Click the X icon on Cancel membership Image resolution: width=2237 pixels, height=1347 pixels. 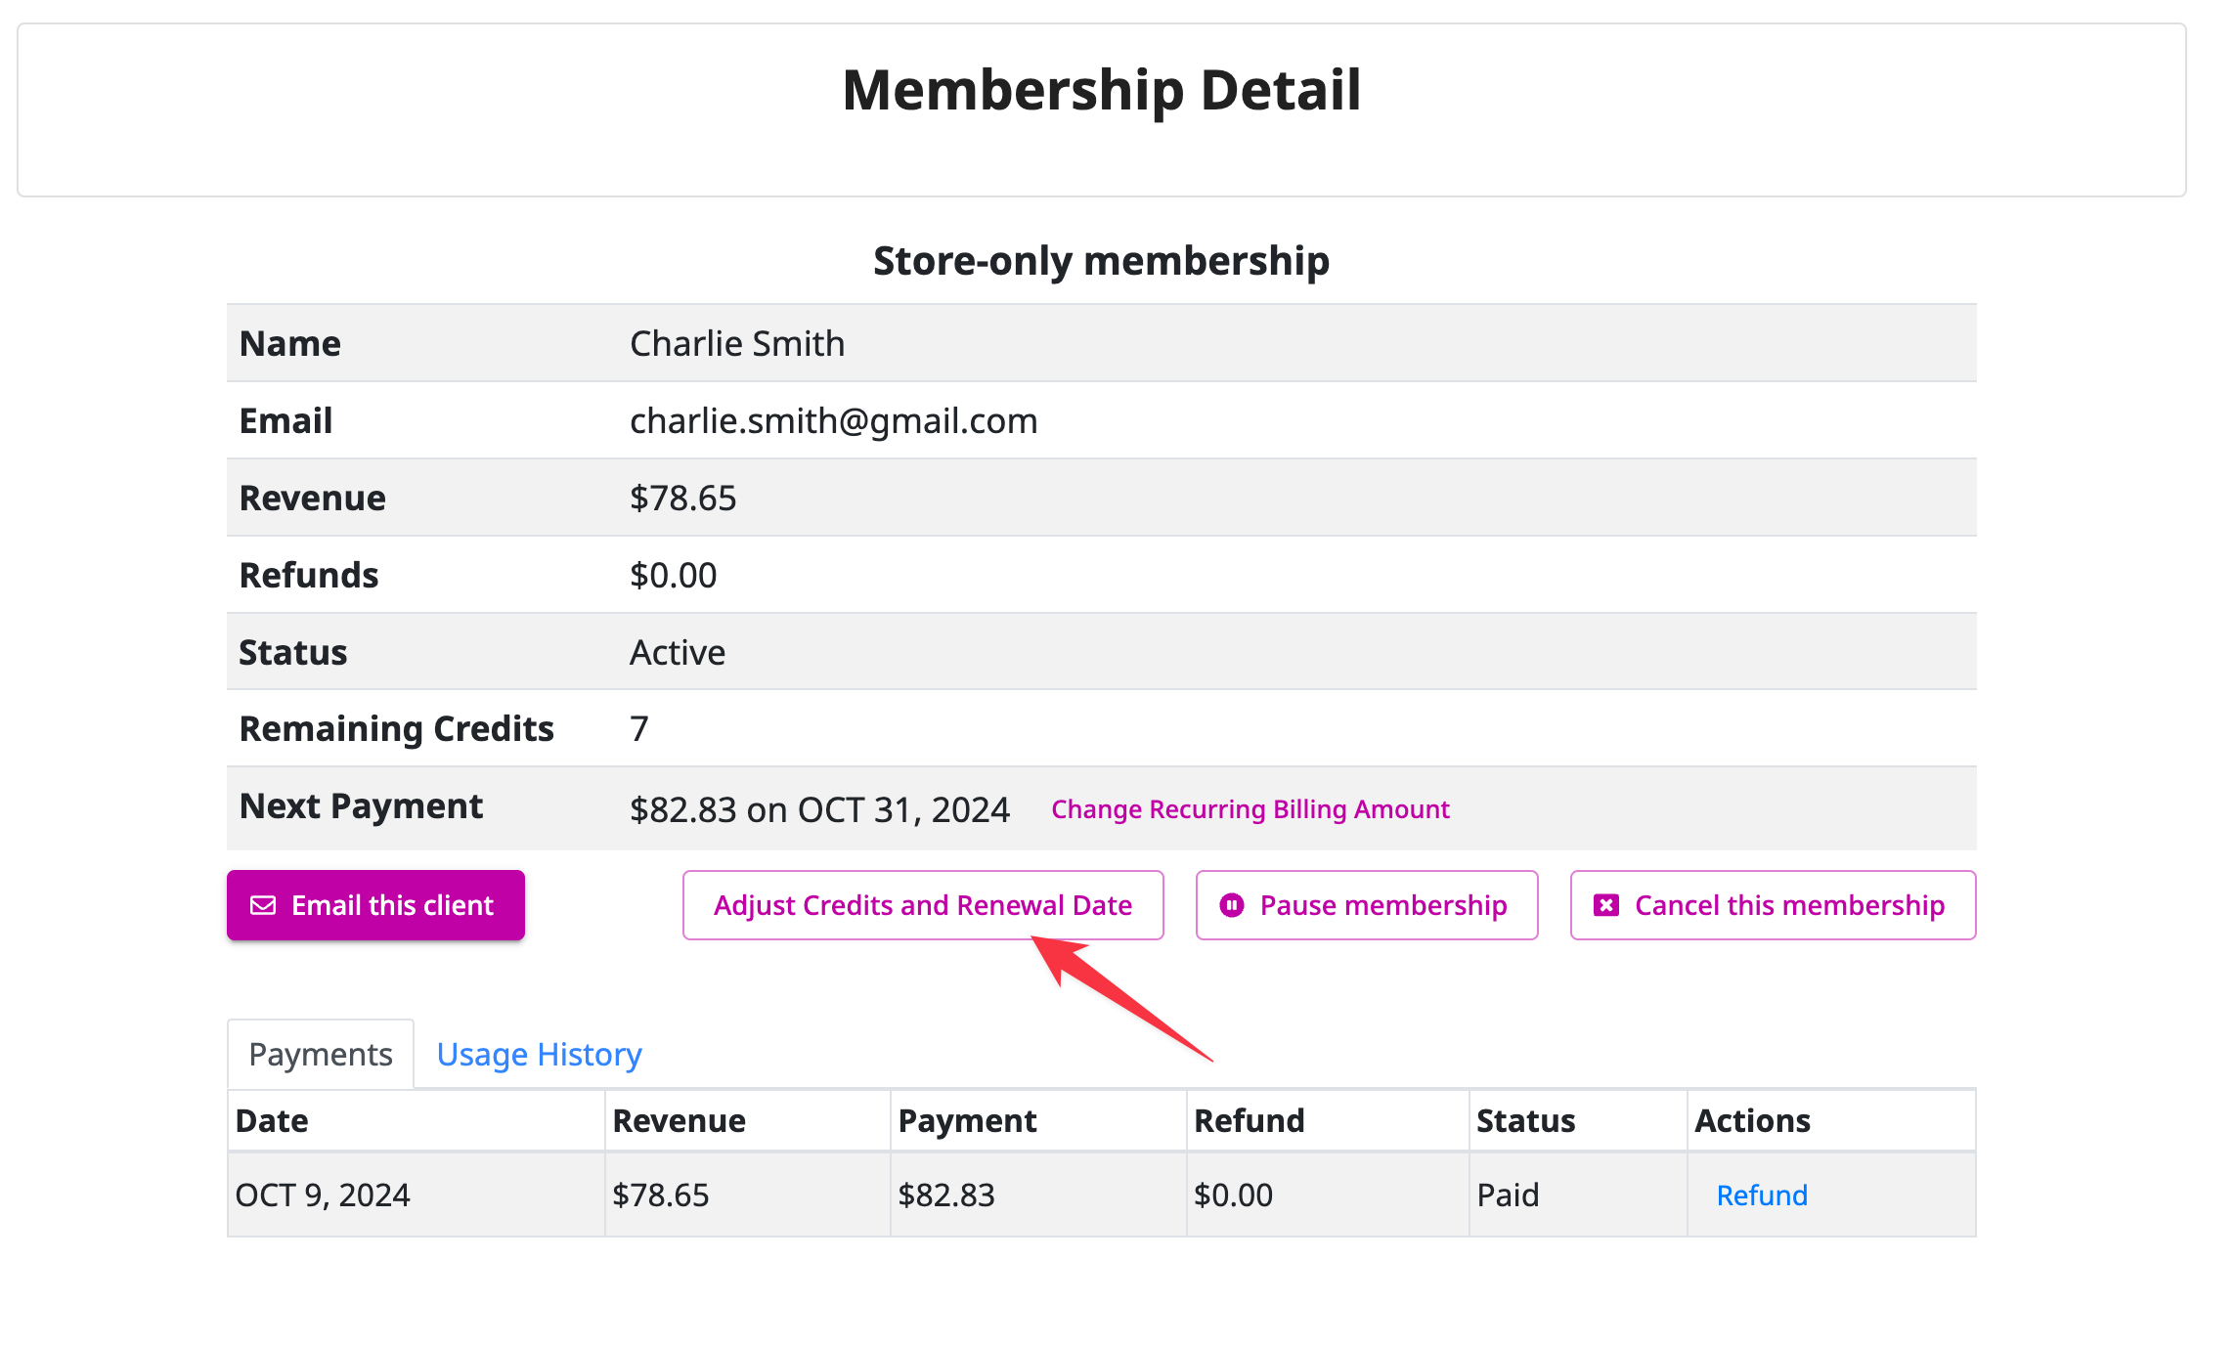coord(1606,905)
